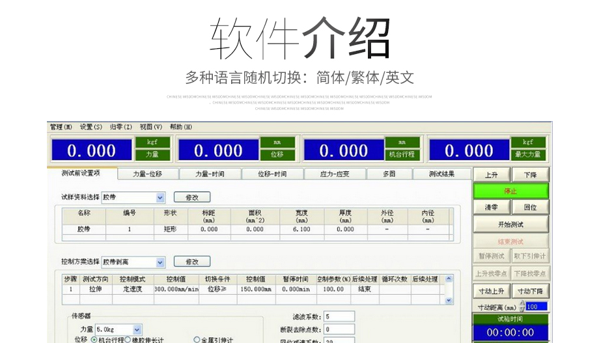This screenshot has height=343, width=599.
Task: Click the 寸动下降 button
Action: click(x=530, y=292)
